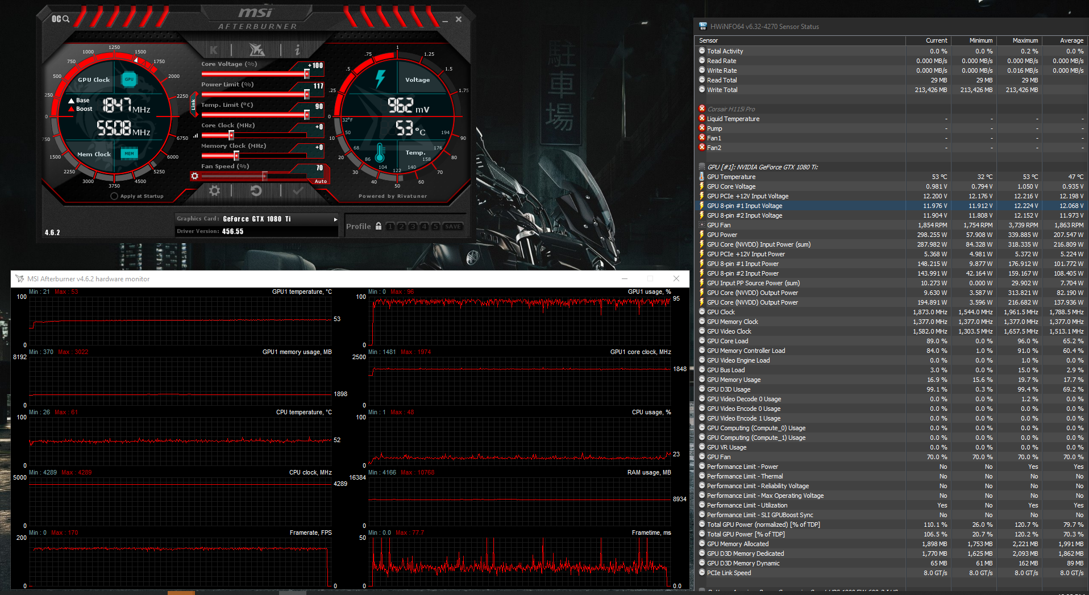Click the Core Clock slider handle

pyautogui.click(x=231, y=135)
